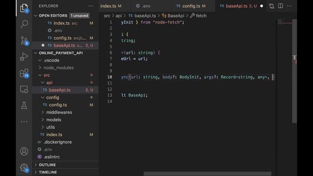Click the "node-fetch" import string

click(x=167, y=22)
